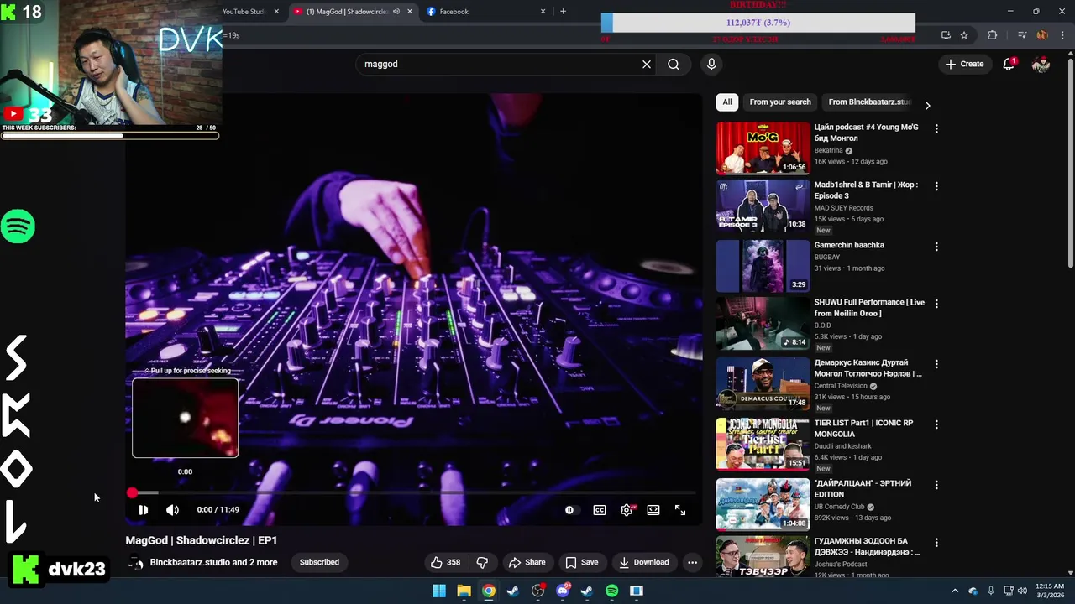
Task: Open the Chrome profile avatar
Action: pos(1041,35)
